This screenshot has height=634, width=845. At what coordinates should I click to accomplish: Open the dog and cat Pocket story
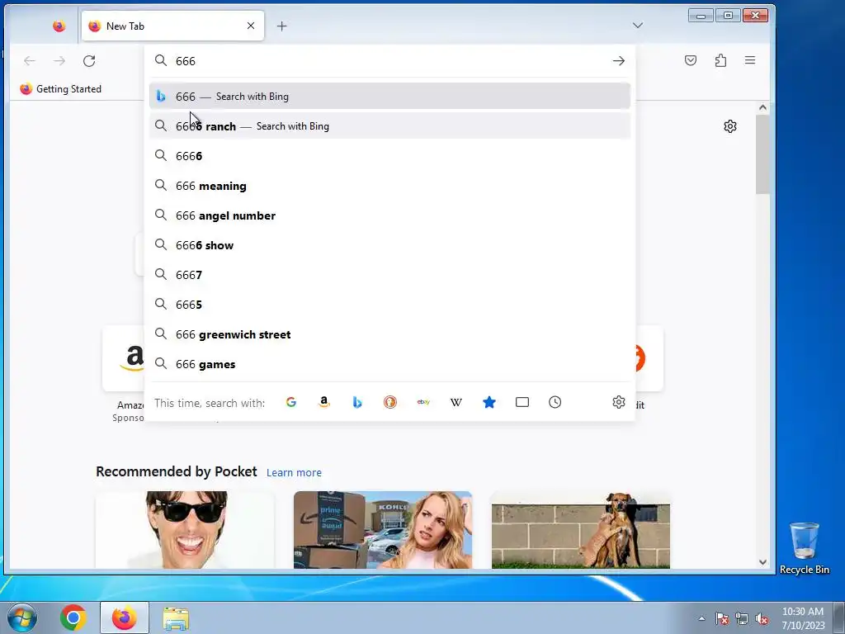[x=581, y=530]
